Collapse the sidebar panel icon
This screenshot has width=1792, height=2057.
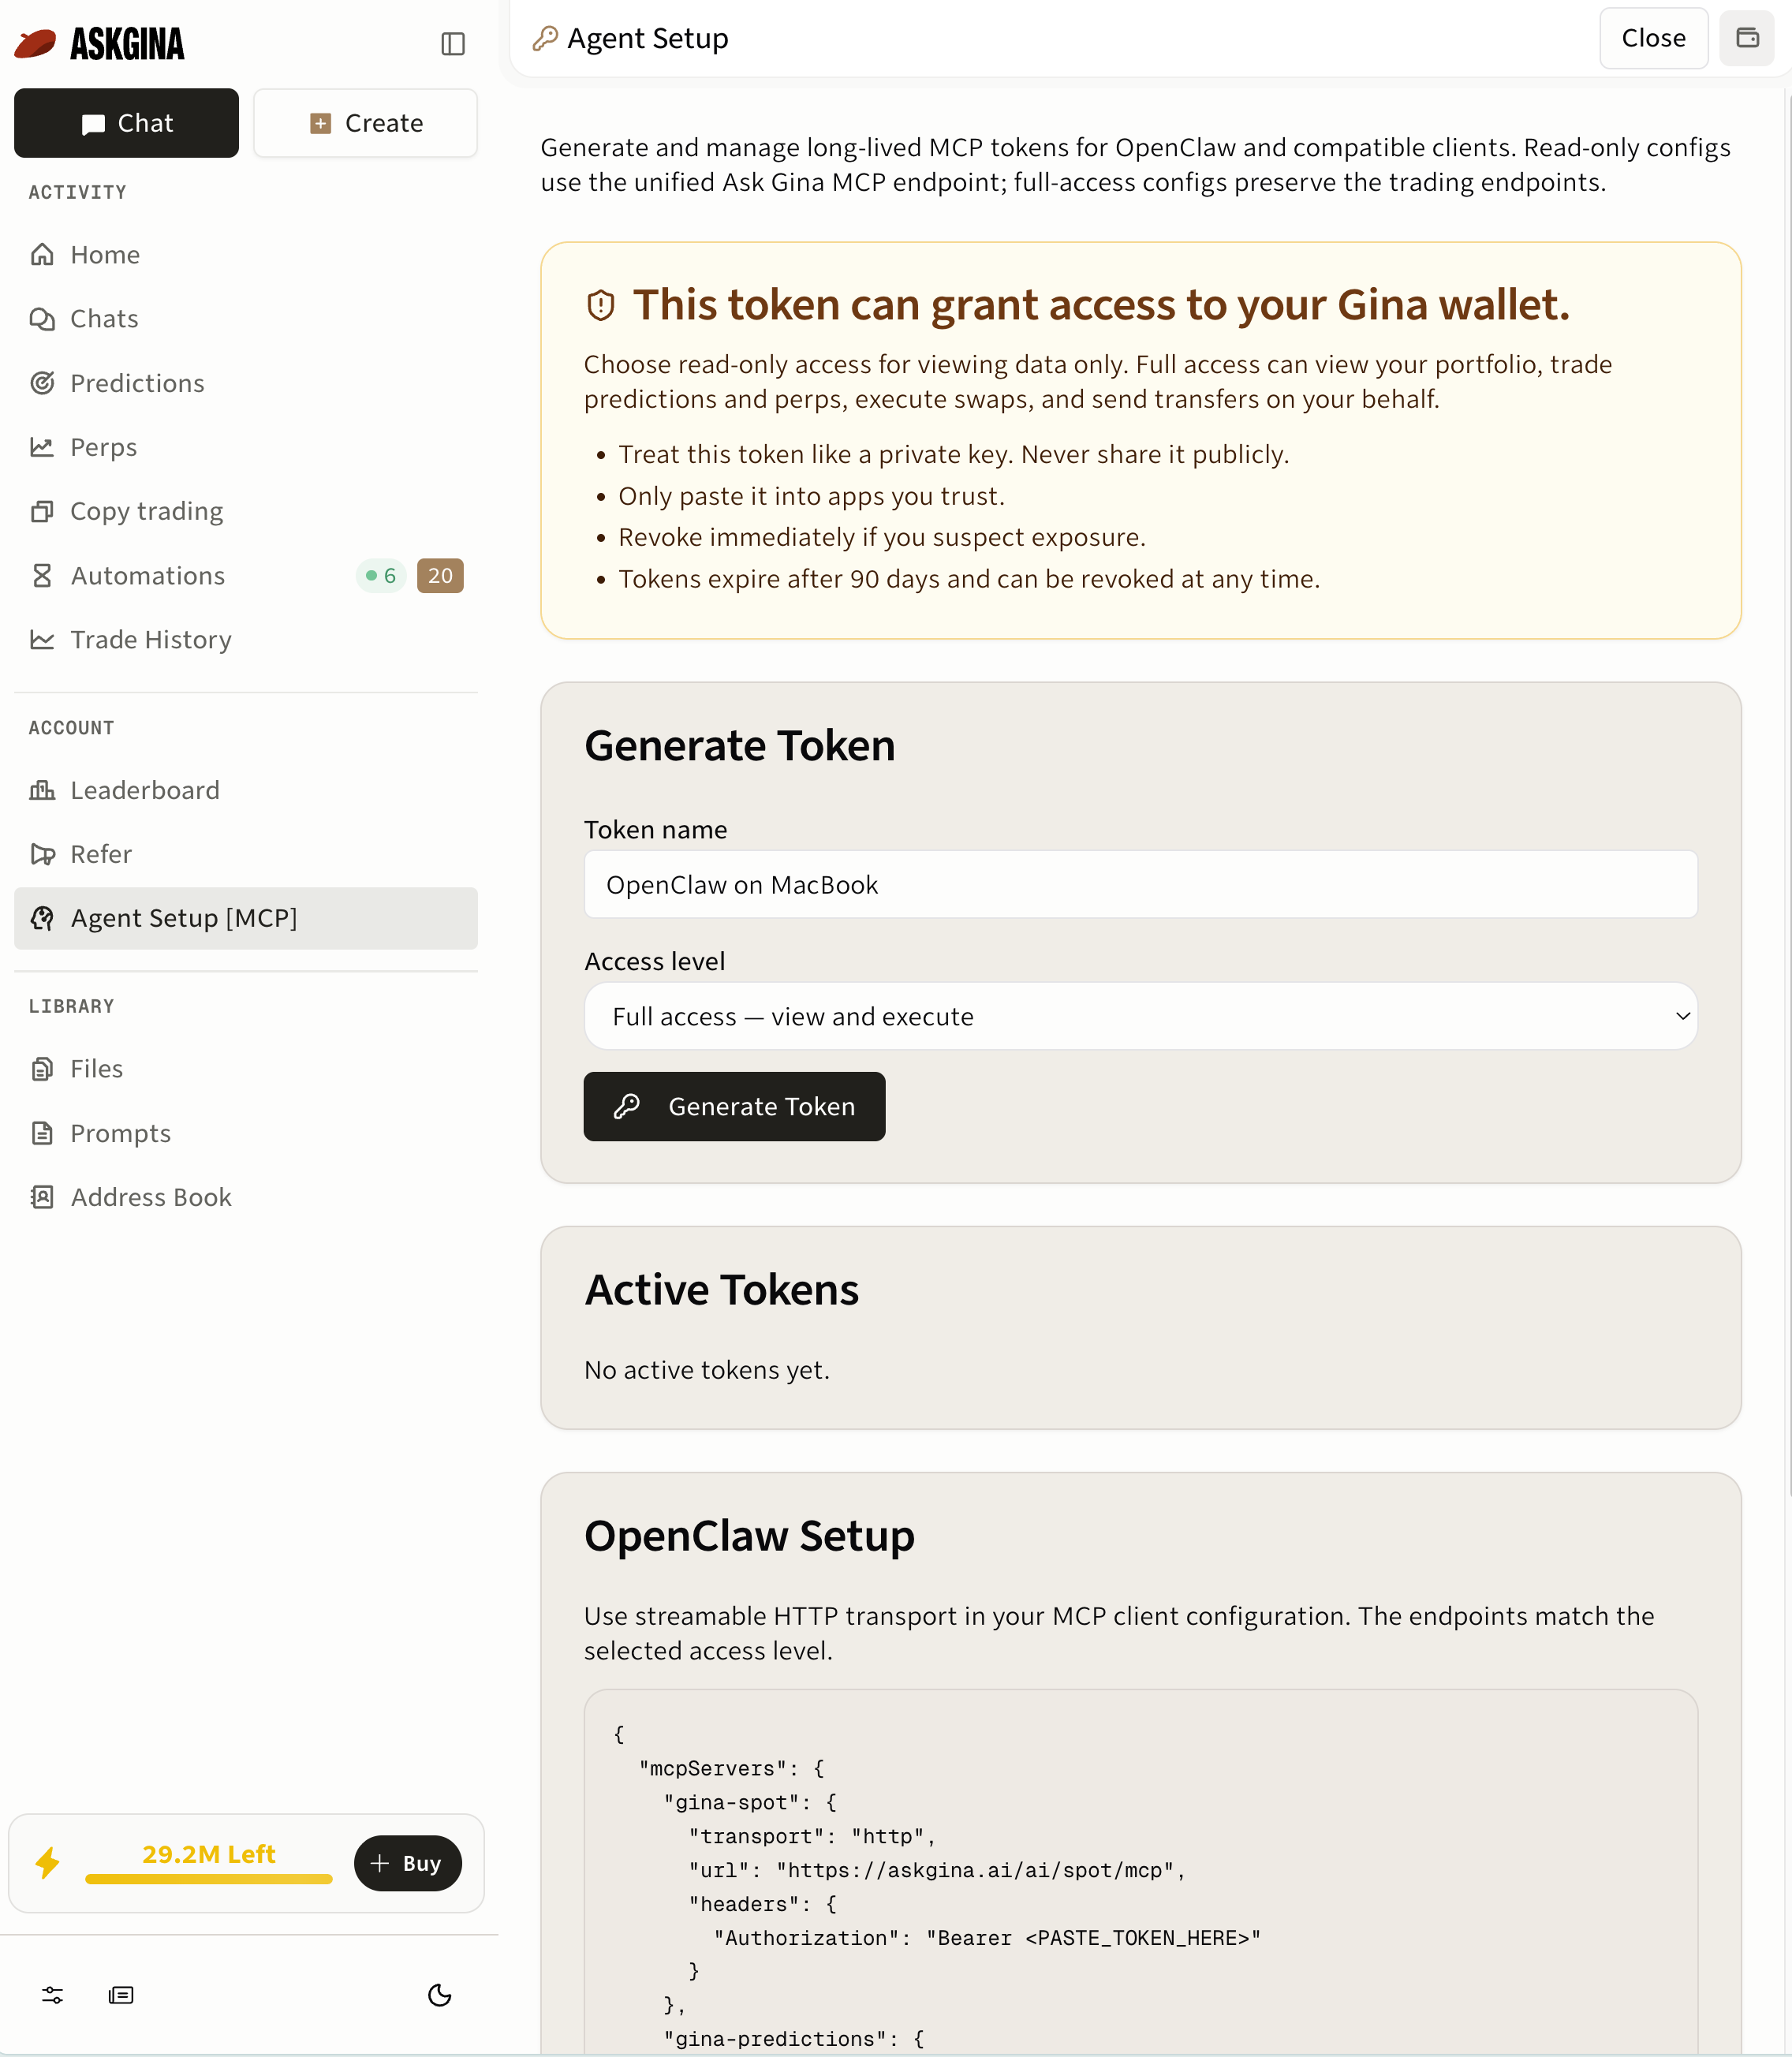(453, 44)
